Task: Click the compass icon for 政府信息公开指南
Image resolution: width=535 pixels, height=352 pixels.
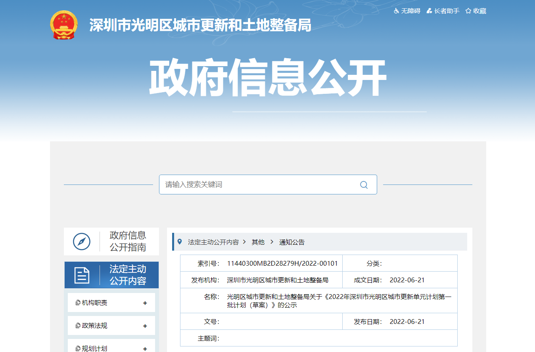Action: (x=82, y=241)
